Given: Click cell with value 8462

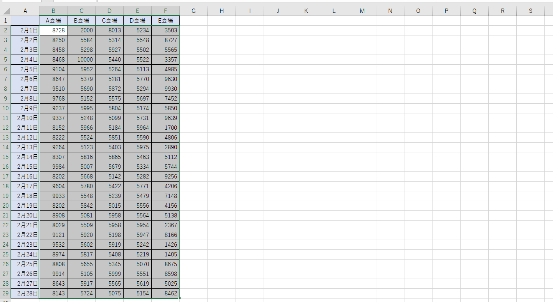Looking at the screenshot, I should click(x=166, y=293).
